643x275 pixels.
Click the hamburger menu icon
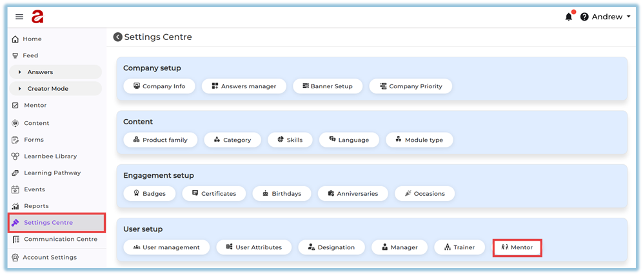[x=19, y=17]
